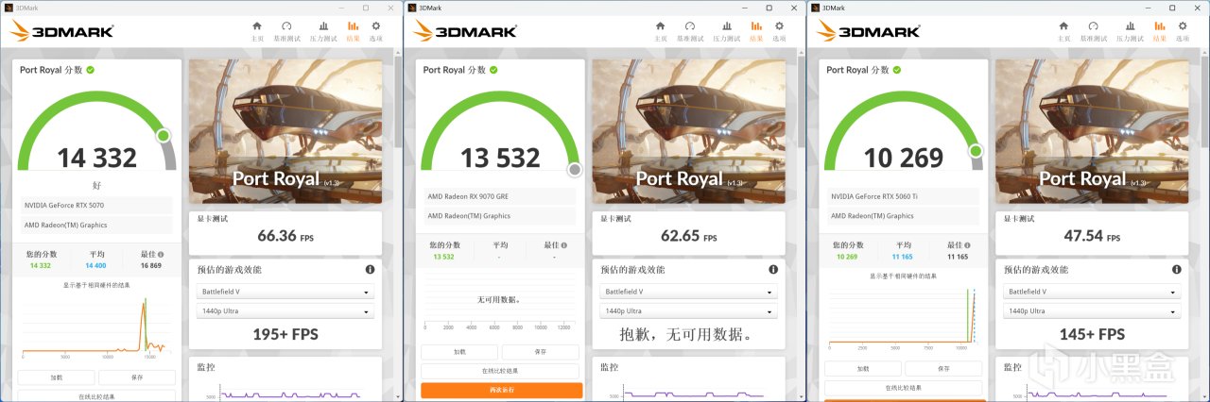Click the 10 269 gauge score number

tap(904, 158)
